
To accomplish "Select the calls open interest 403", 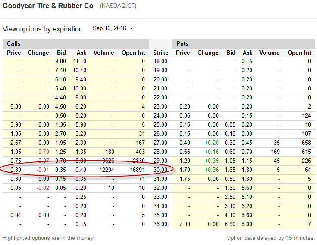I will click(140, 152).
